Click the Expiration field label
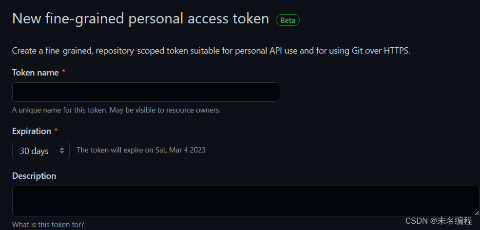This screenshot has width=480, height=230. [31, 131]
